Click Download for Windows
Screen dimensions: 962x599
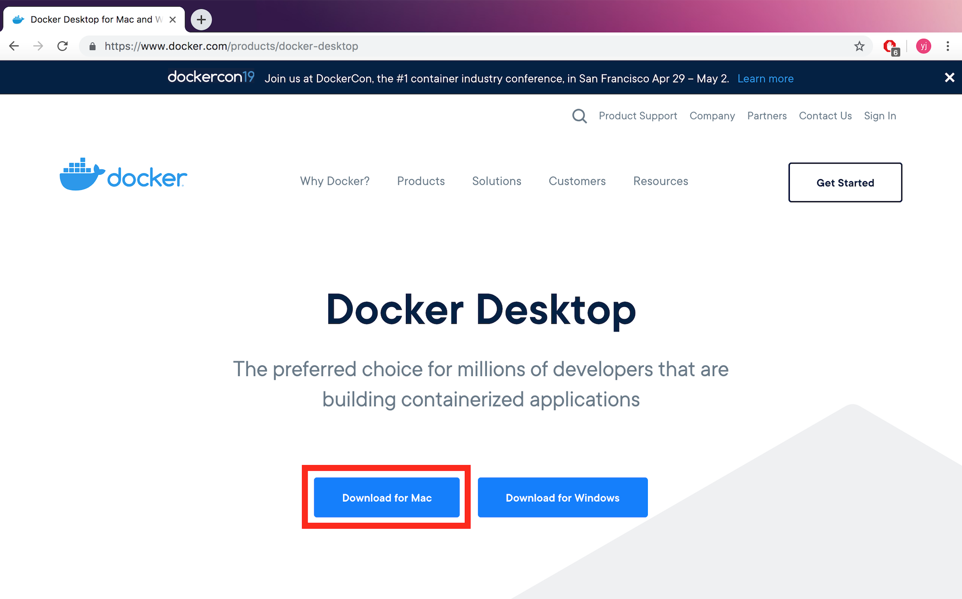(562, 498)
